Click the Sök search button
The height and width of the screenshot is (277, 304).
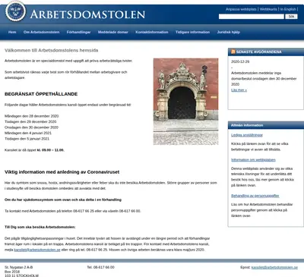pyautogui.click(x=291, y=17)
